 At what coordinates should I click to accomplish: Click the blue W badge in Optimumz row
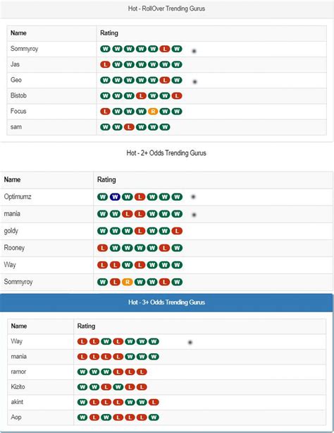(115, 197)
